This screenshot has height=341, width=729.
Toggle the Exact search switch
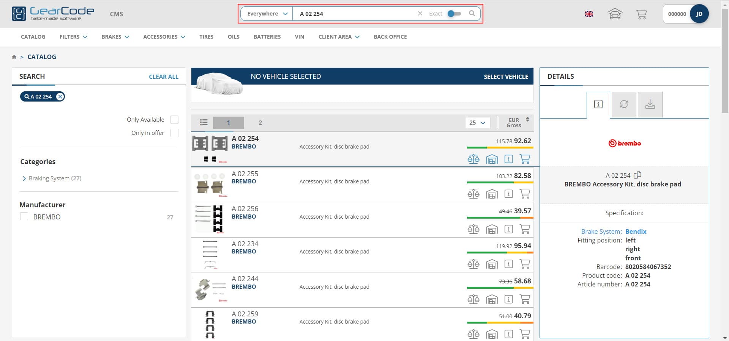coord(454,14)
